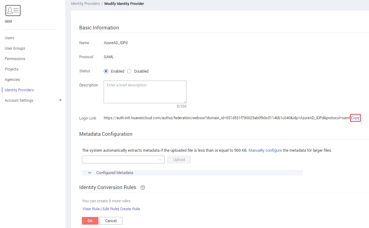The height and width of the screenshot is (228, 369).
Task: Open the Users menu item
Action: click(10, 38)
